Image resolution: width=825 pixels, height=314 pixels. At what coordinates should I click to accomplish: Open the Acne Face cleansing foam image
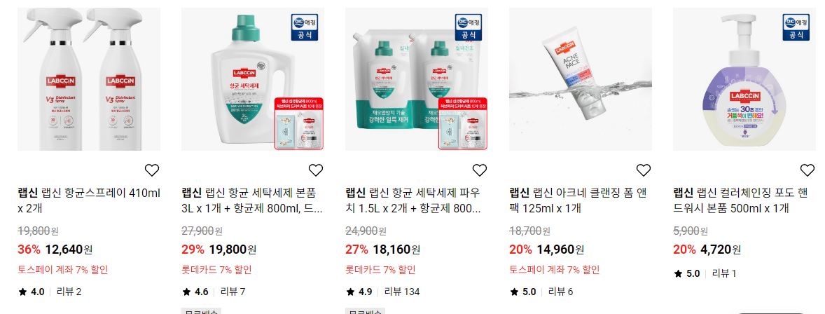(581, 79)
